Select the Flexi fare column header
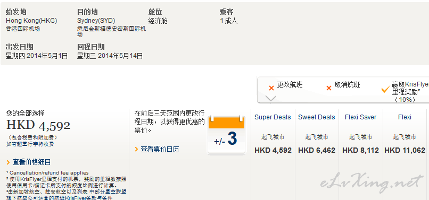This screenshot has width=429, height=200. point(405,117)
